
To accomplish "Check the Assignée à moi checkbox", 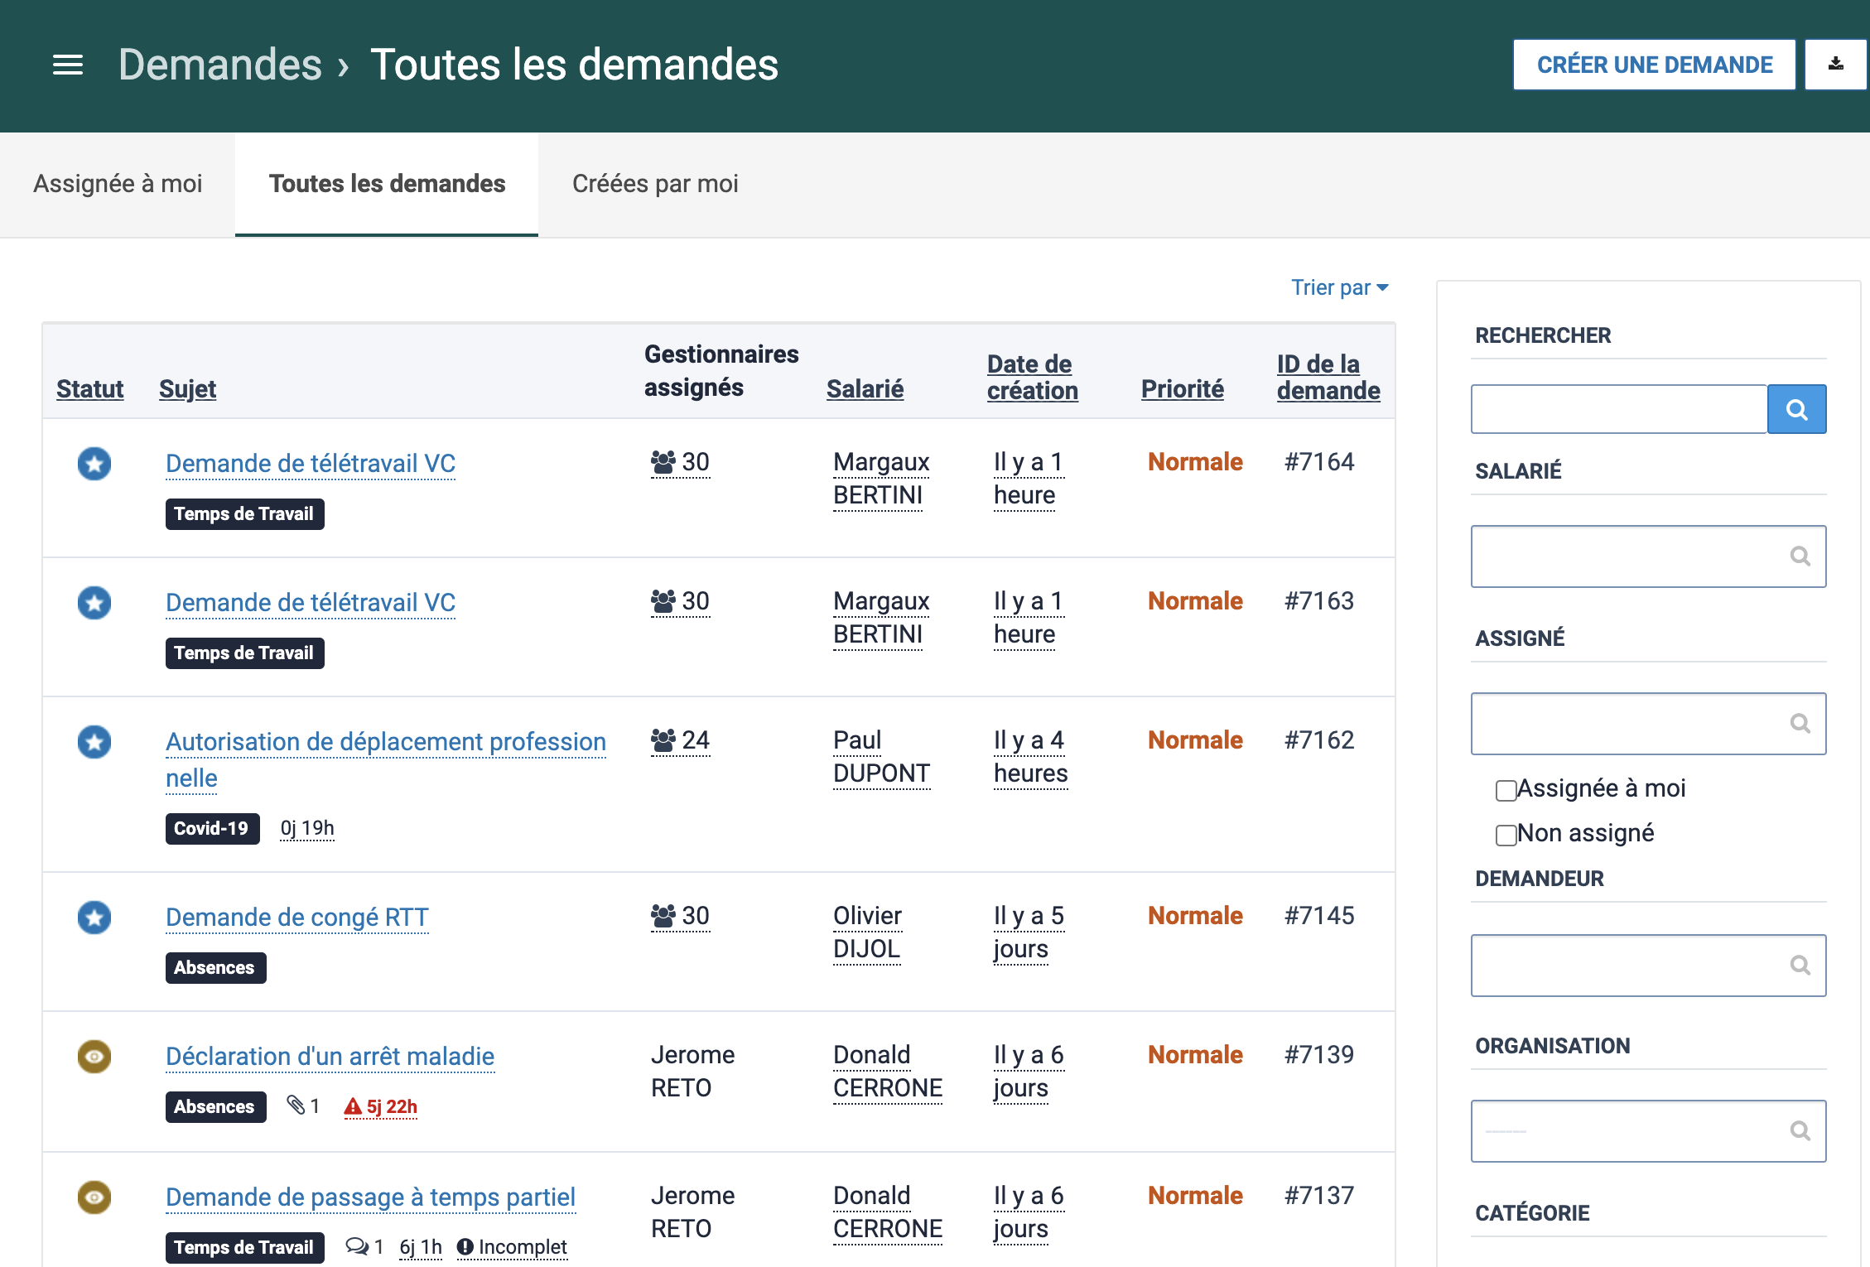I will coord(1506,790).
